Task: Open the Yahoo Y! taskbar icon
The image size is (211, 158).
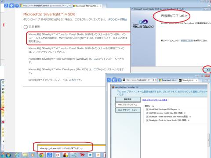Action: point(82,155)
